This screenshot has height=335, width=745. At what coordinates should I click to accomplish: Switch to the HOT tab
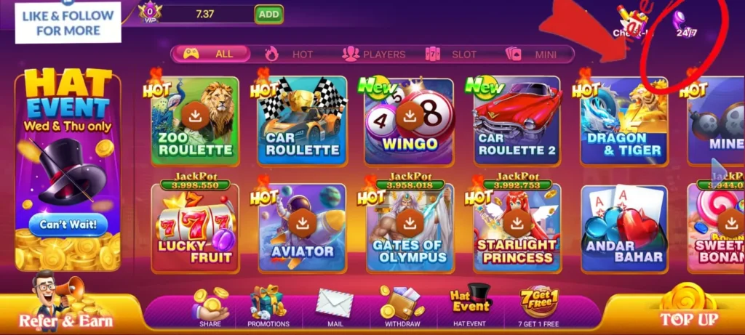[x=290, y=55]
